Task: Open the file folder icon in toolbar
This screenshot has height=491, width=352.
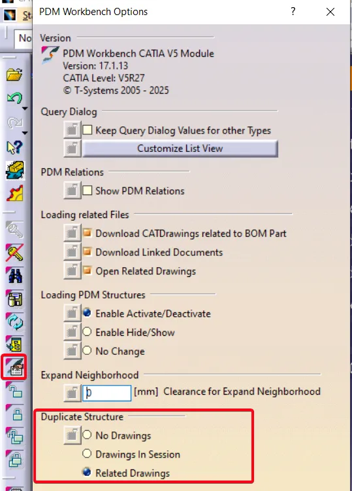Action: [14, 75]
